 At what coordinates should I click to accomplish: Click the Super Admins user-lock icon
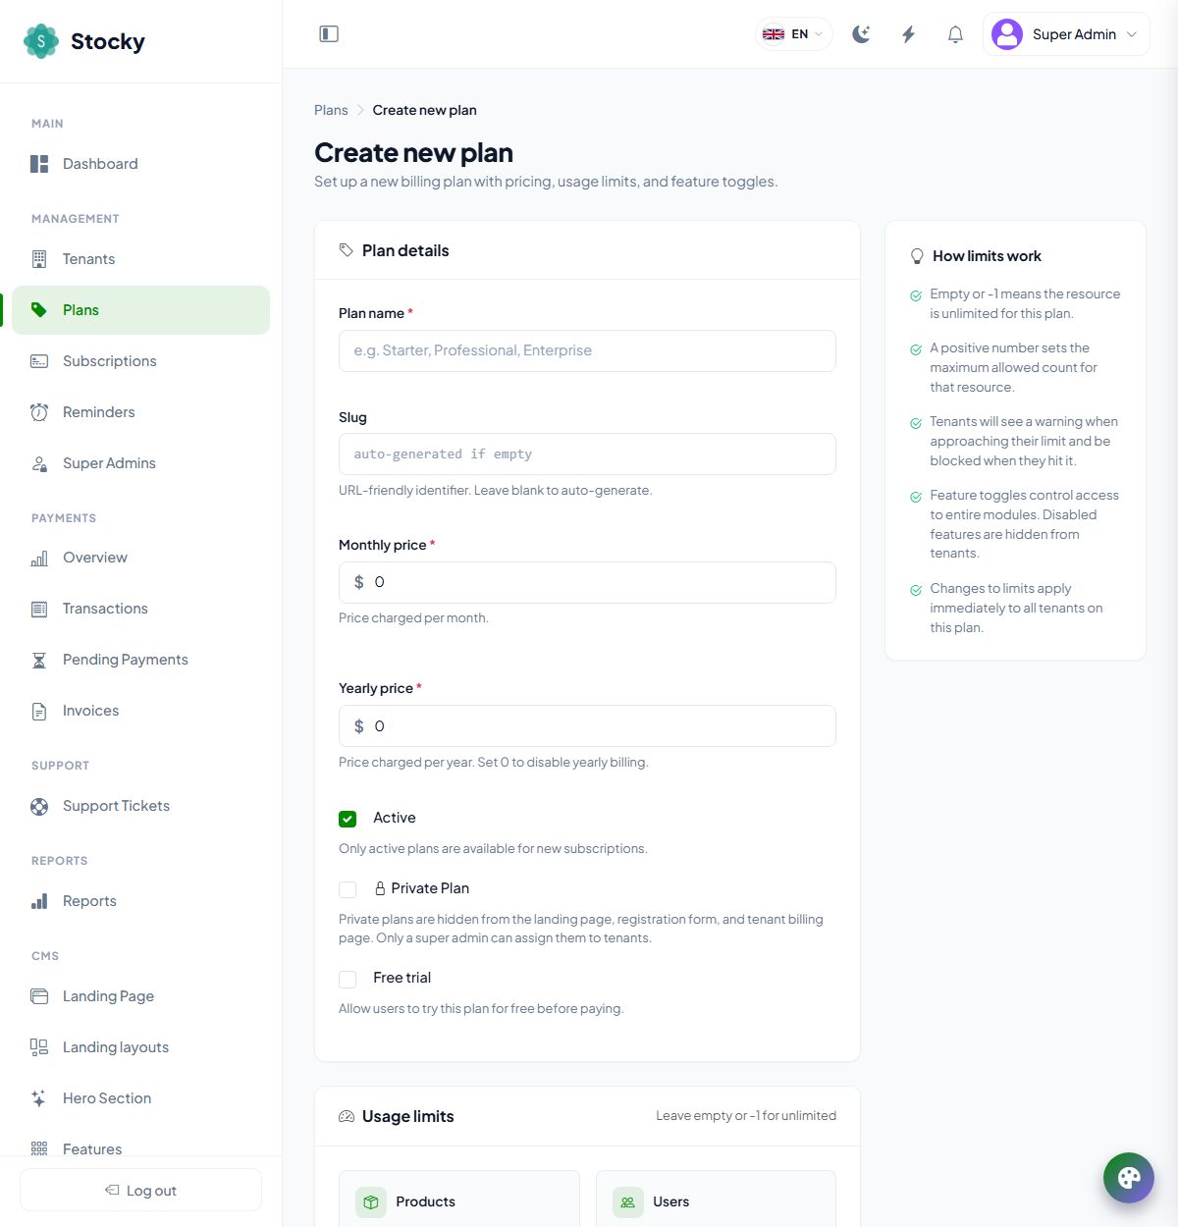(39, 463)
